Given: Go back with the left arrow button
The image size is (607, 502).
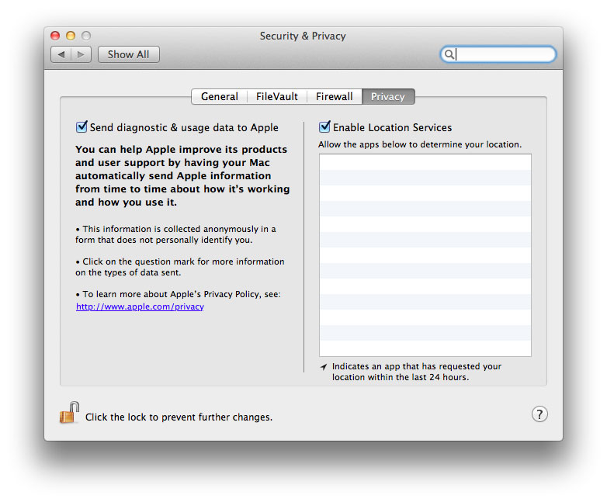Looking at the screenshot, I should coord(61,54).
